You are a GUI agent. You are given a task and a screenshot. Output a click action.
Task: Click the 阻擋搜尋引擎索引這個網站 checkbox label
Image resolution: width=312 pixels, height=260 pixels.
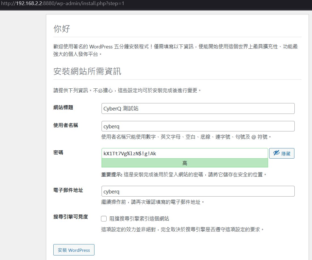tap(140, 218)
